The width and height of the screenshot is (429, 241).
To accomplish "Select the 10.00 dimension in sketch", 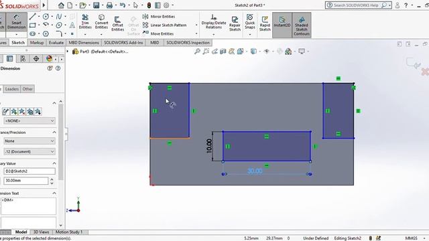I will [x=209, y=146].
